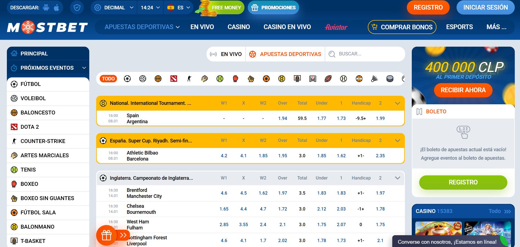Viewport: 520px width, 247px height.
Task: Select the badminton shuttlecock filter icon
Action: (374, 79)
